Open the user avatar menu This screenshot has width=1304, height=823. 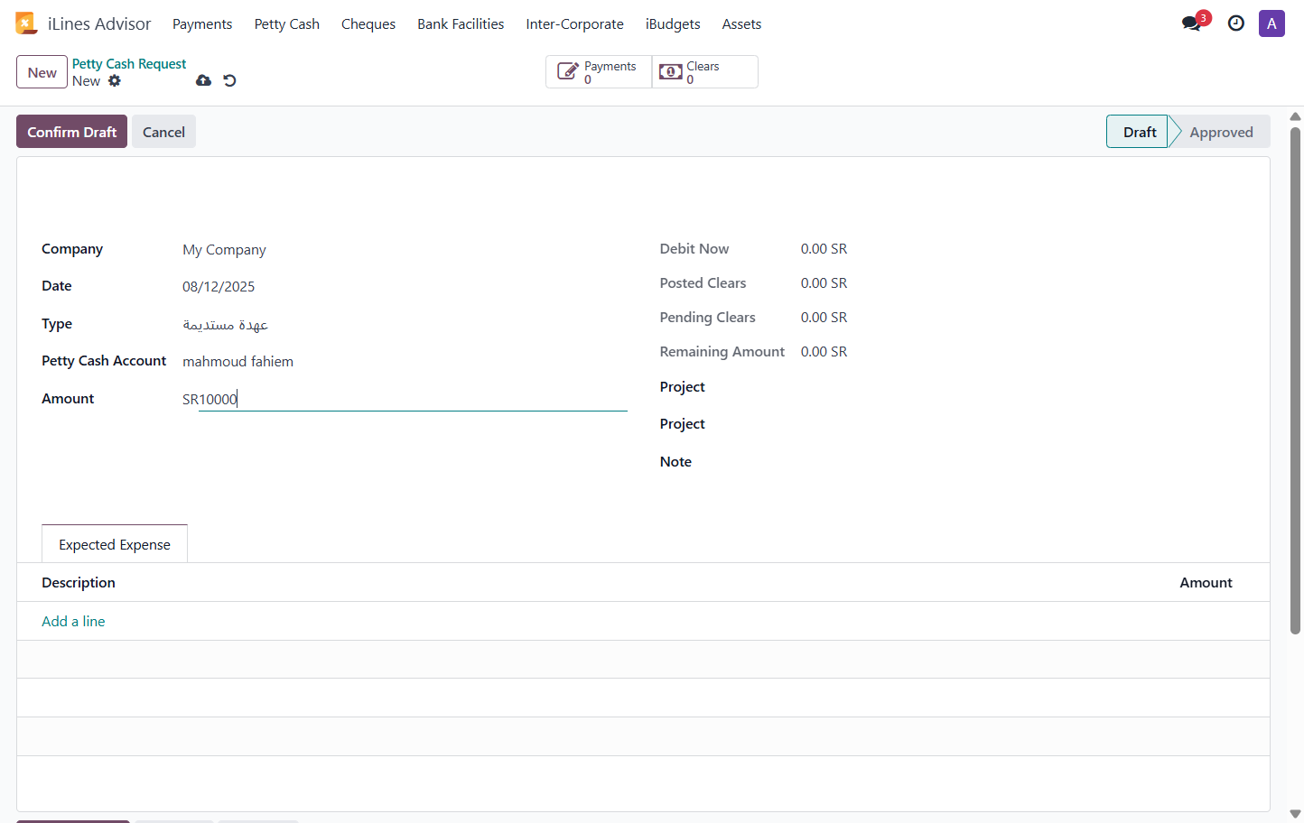pyautogui.click(x=1271, y=23)
